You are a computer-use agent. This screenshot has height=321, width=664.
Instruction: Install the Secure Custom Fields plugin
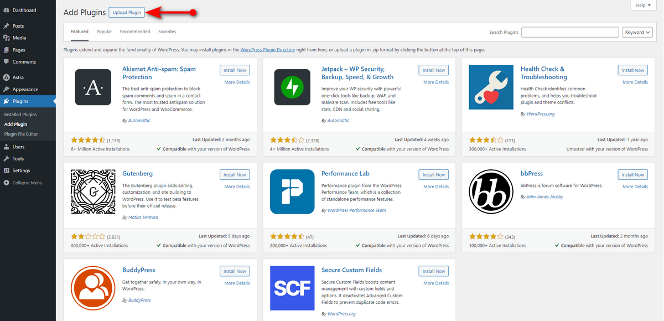click(434, 271)
